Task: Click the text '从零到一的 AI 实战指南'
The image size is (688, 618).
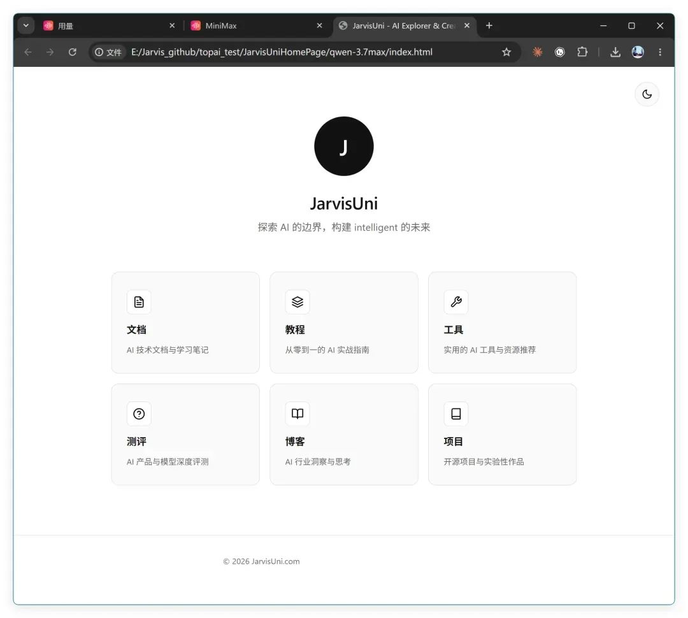Action: click(327, 350)
